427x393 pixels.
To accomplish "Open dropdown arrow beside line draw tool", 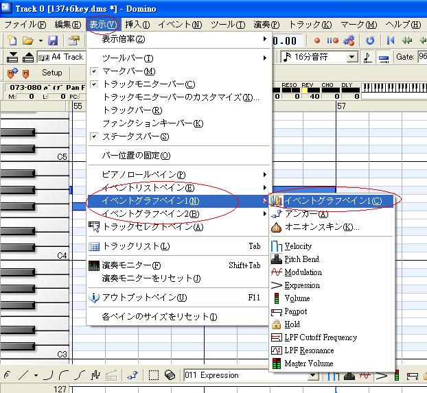I will (x=36, y=376).
